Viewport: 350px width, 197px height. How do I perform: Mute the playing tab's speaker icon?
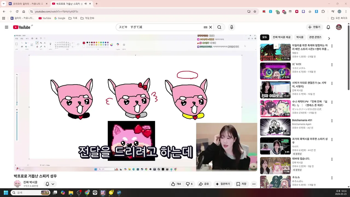86,4
